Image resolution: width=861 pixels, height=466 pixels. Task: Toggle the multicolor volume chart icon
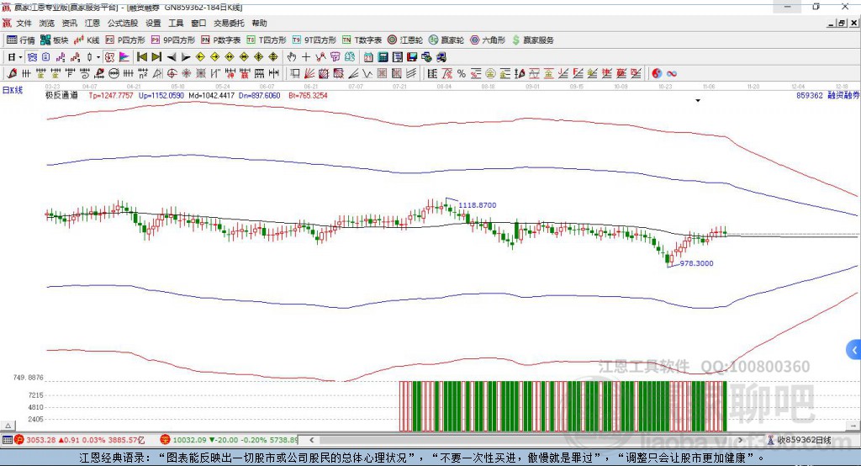pyautogui.click(x=124, y=57)
